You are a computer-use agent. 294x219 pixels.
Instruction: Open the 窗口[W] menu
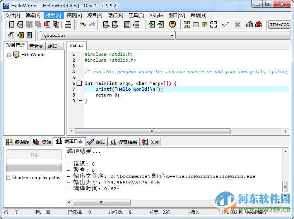coord(177,16)
